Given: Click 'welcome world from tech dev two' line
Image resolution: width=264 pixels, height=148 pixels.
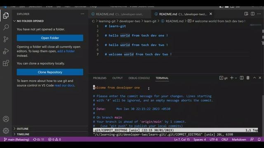Looking at the screenshot, I should (138, 54).
